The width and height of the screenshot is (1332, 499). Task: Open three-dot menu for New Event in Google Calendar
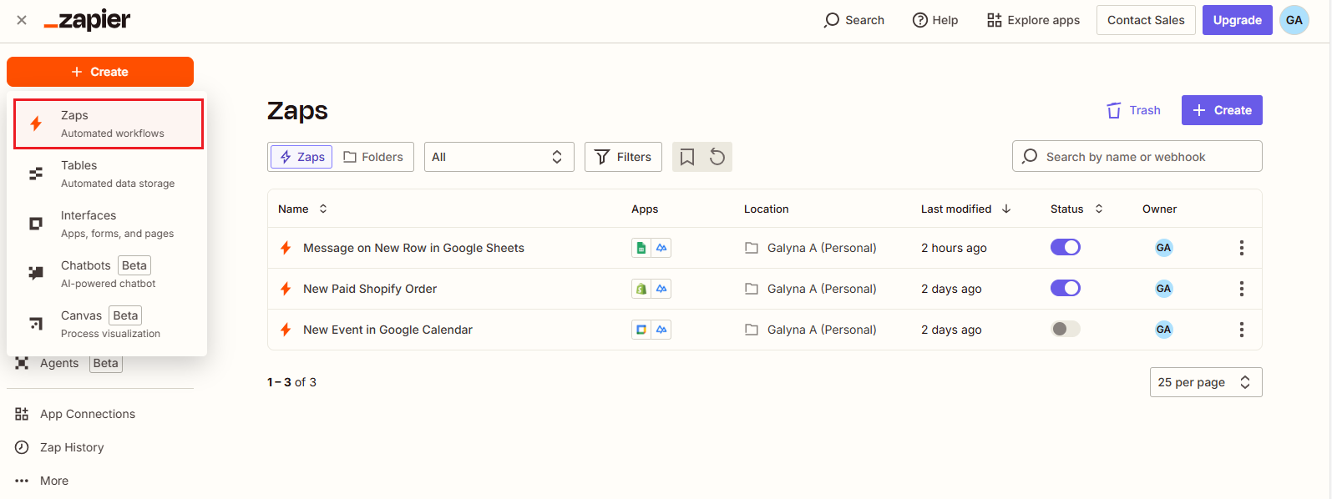click(x=1242, y=330)
